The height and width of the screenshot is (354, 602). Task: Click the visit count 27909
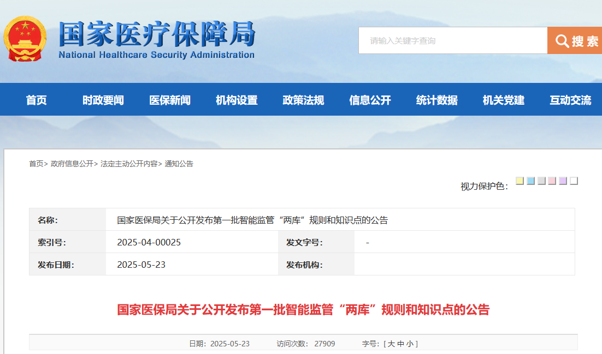coord(325,344)
